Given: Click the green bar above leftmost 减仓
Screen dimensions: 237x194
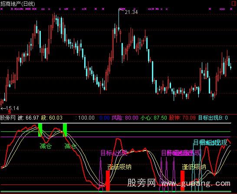Looking at the screenshot, I should 40,130.
